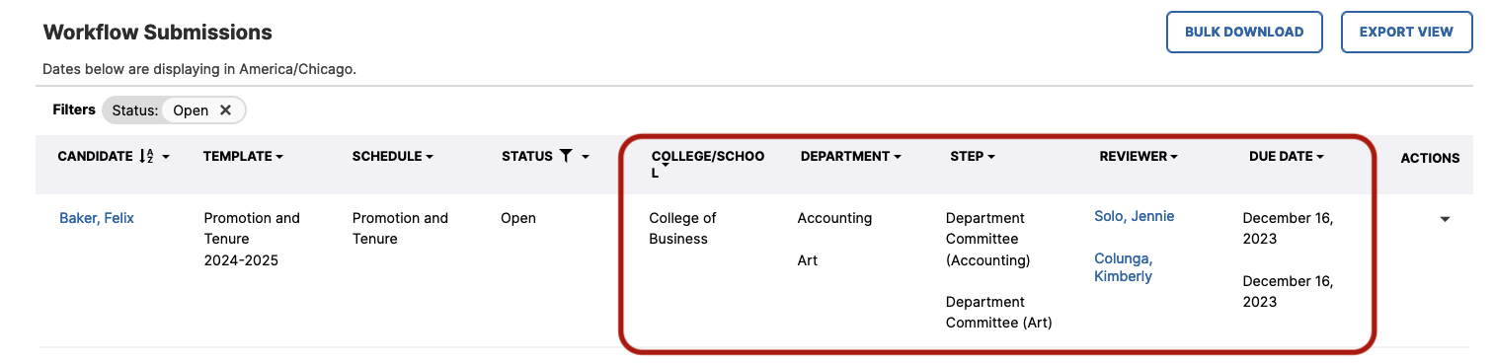Expand the Schedule column menu
Image resolution: width=1494 pixels, height=364 pixels.
[x=430, y=157]
